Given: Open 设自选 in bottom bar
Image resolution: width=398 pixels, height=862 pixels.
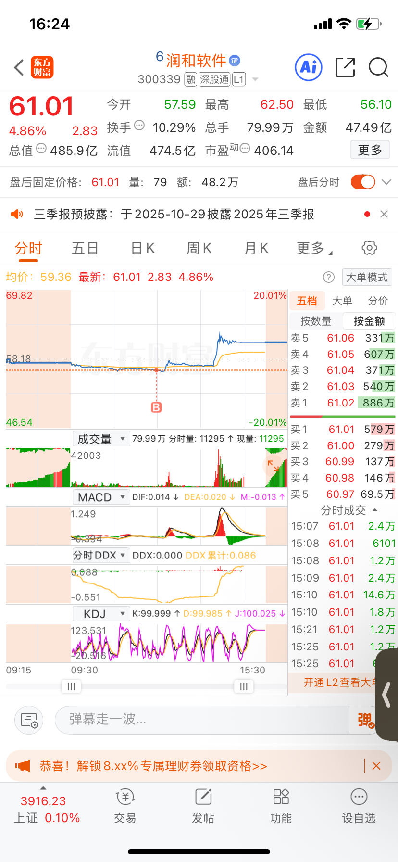Looking at the screenshot, I should point(359,807).
